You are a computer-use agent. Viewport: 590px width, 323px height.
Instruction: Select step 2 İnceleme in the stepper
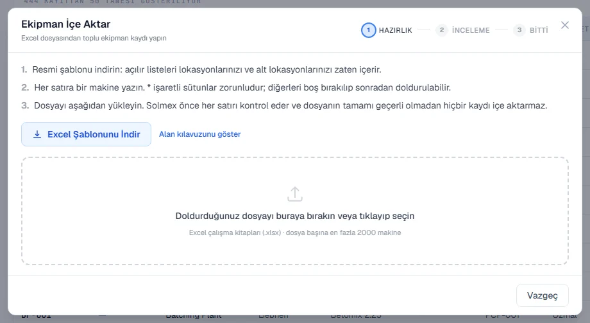(x=463, y=30)
